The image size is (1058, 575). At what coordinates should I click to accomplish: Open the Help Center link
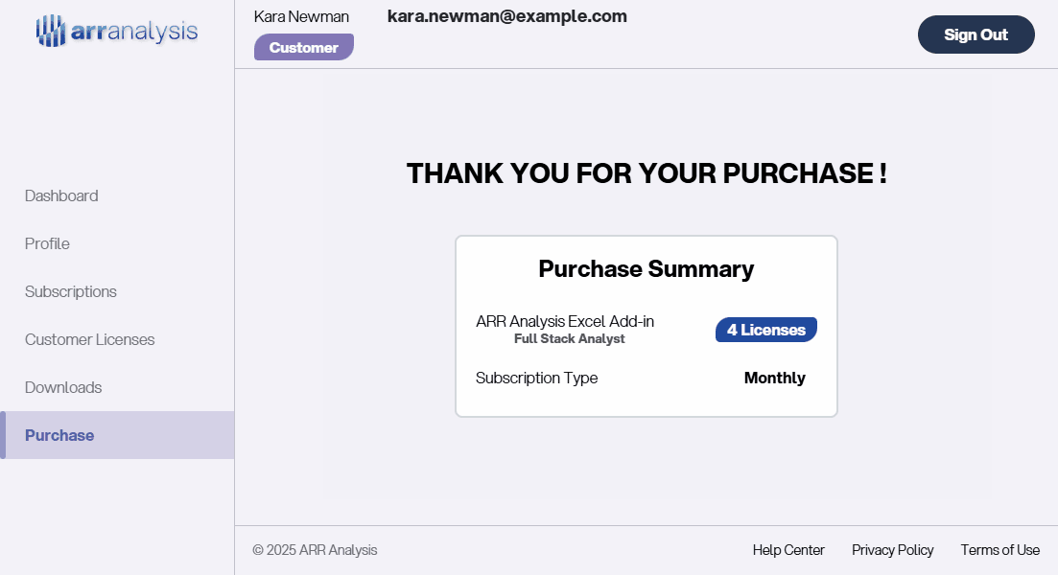coord(788,550)
